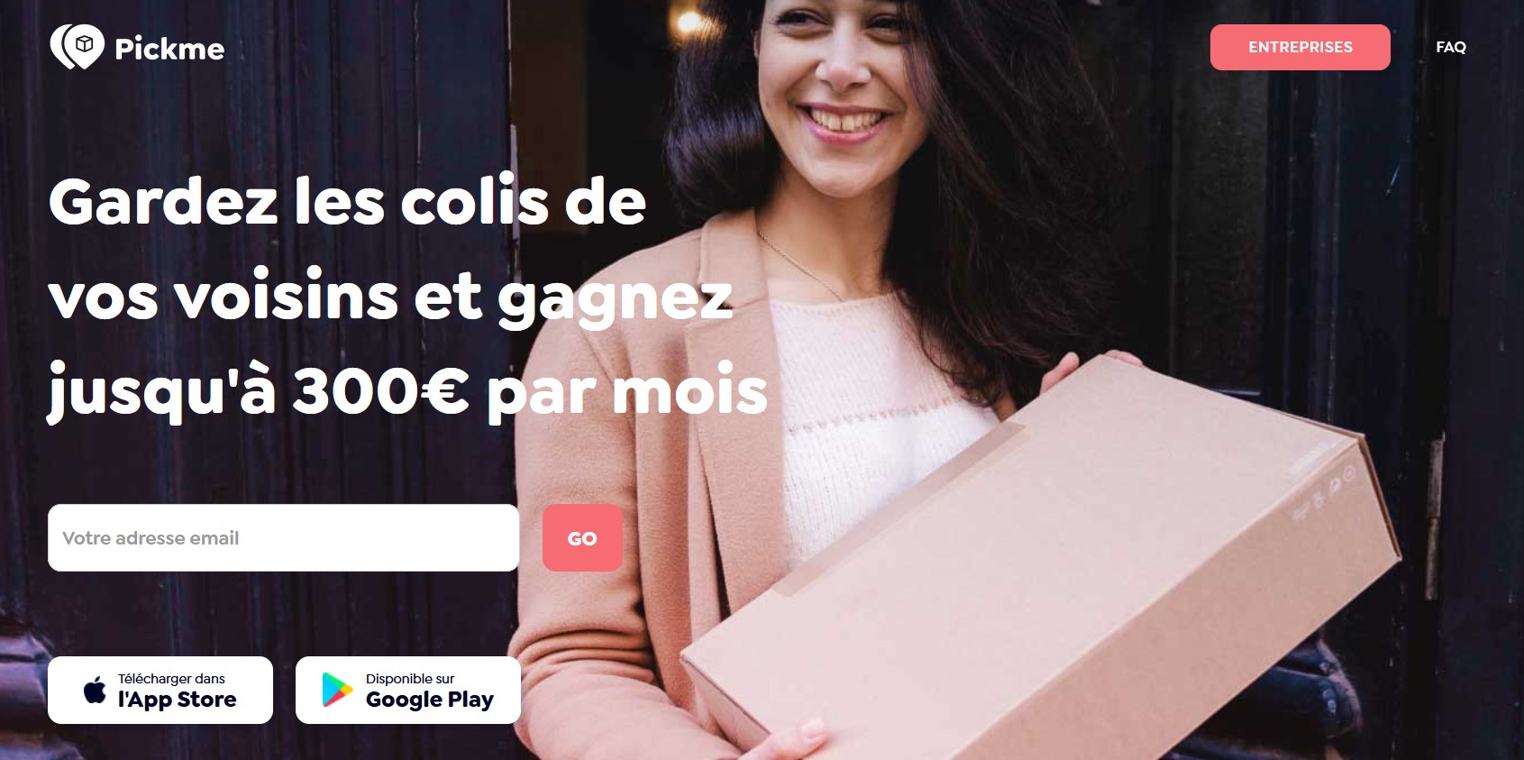
Task: Submit email with the GO button
Action: click(582, 537)
